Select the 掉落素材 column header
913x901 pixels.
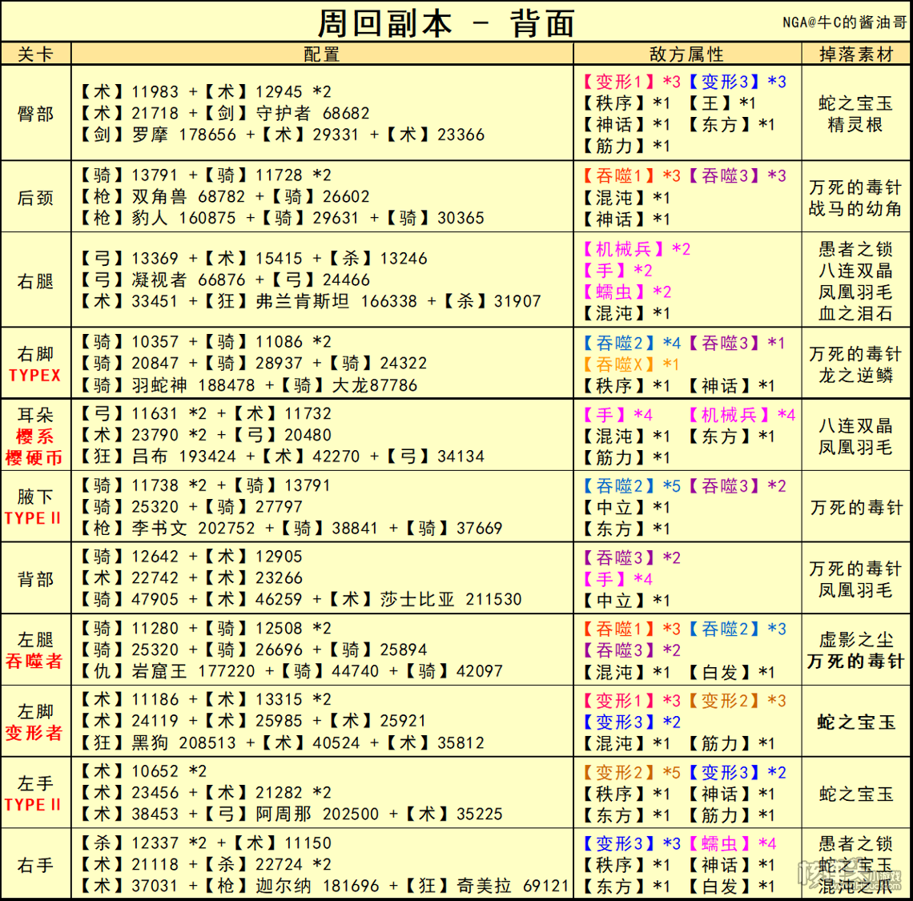point(856,54)
